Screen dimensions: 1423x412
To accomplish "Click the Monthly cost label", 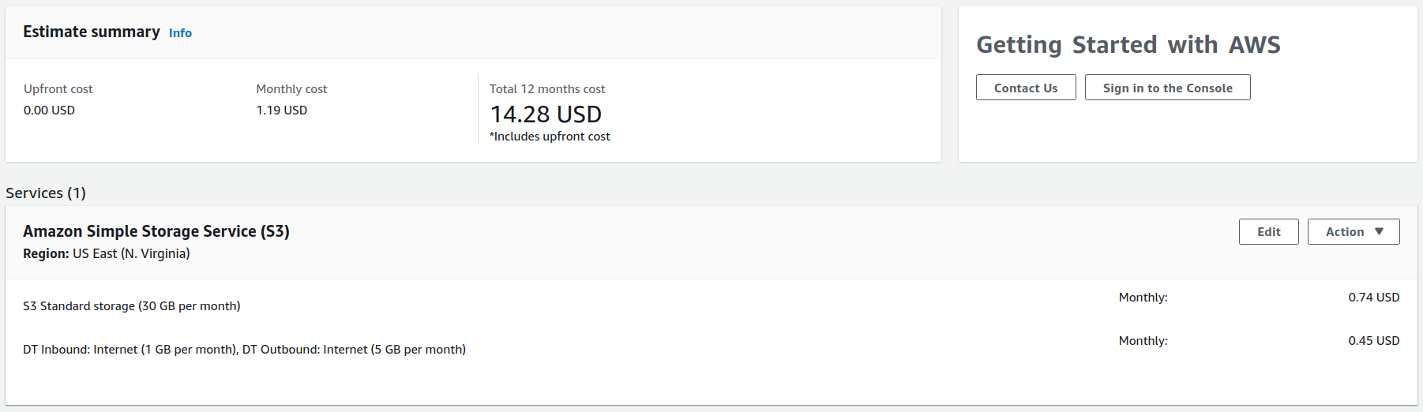I will click(291, 89).
